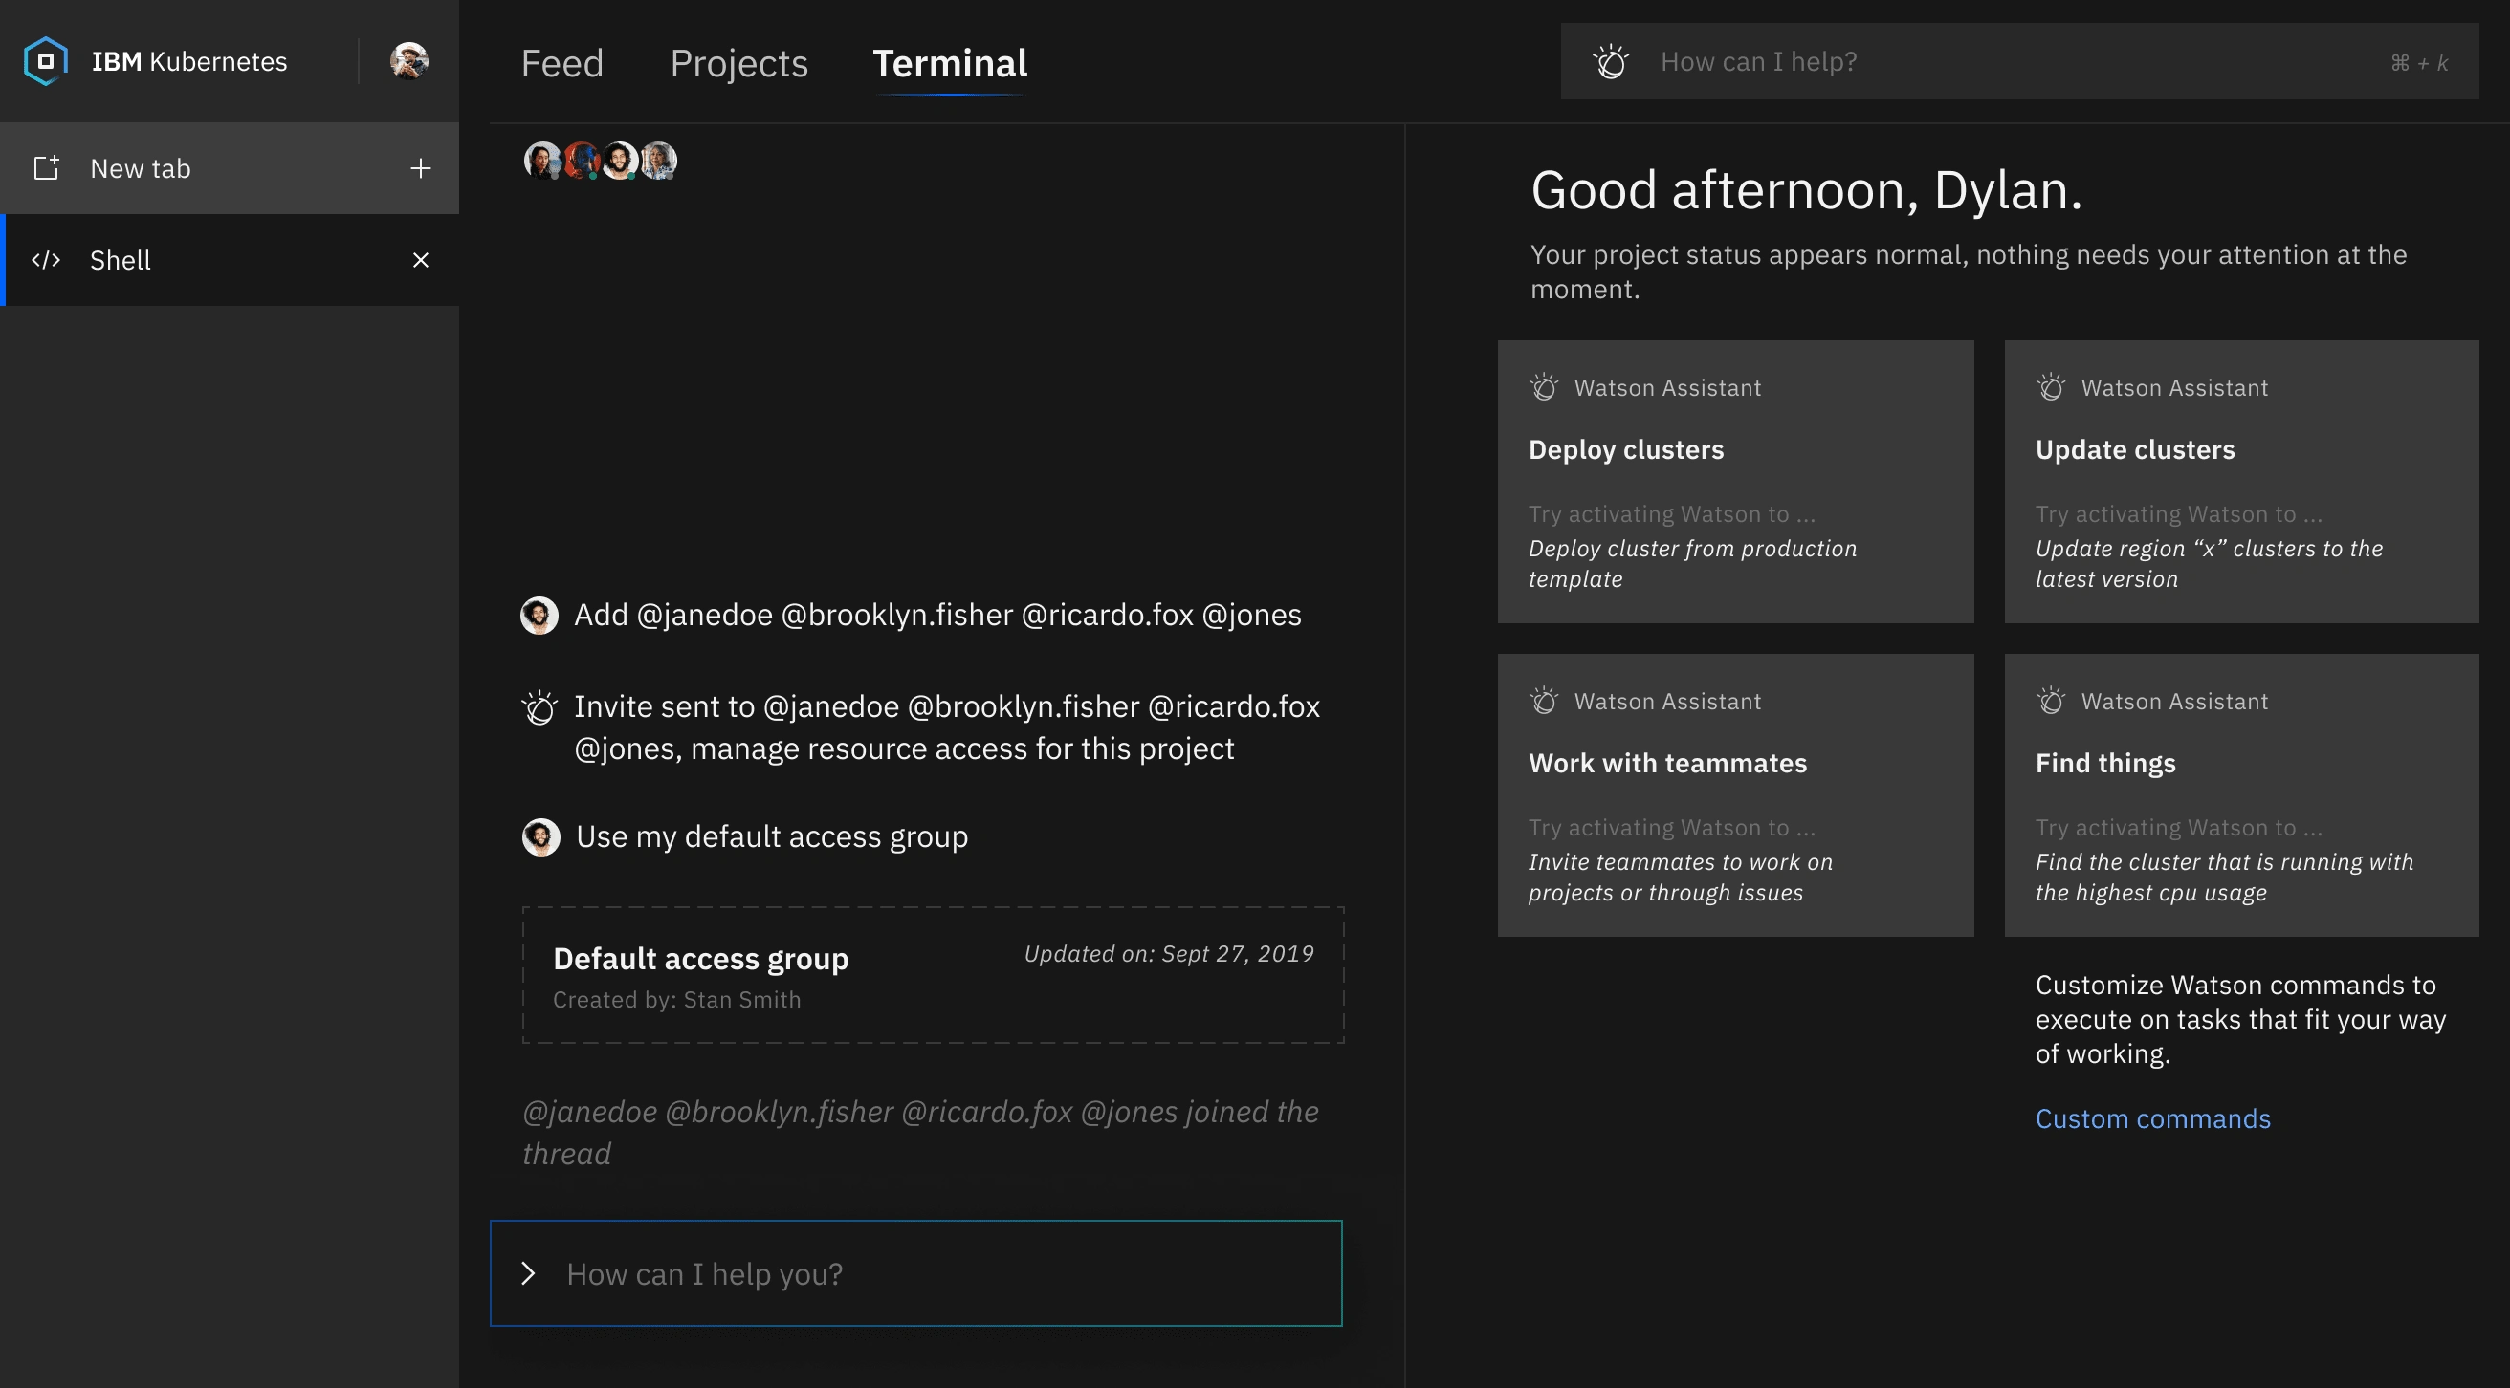Image resolution: width=2510 pixels, height=1388 pixels.
Task: Click the IBM Kubernetes hexagon logo
Action: [x=45, y=61]
